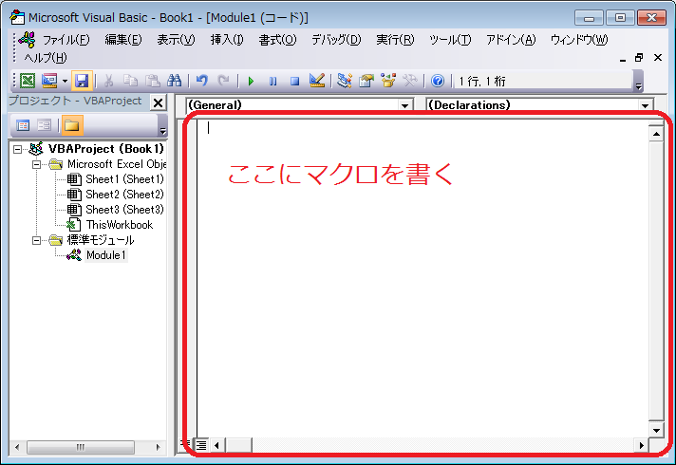Select the Microsoft Excel Objects folder item
The height and width of the screenshot is (465, 676).
(x=117, y=164)
